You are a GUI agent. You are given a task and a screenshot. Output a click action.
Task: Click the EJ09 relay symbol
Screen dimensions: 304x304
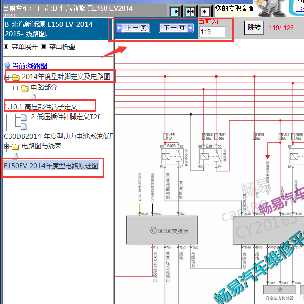[x=172, y=157]
